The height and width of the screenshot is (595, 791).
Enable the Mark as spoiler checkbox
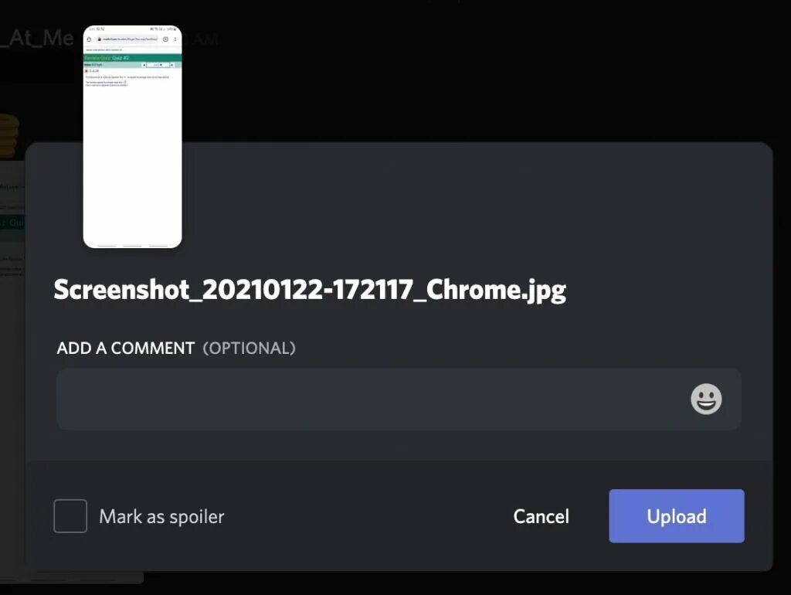[x=70, y=515]
